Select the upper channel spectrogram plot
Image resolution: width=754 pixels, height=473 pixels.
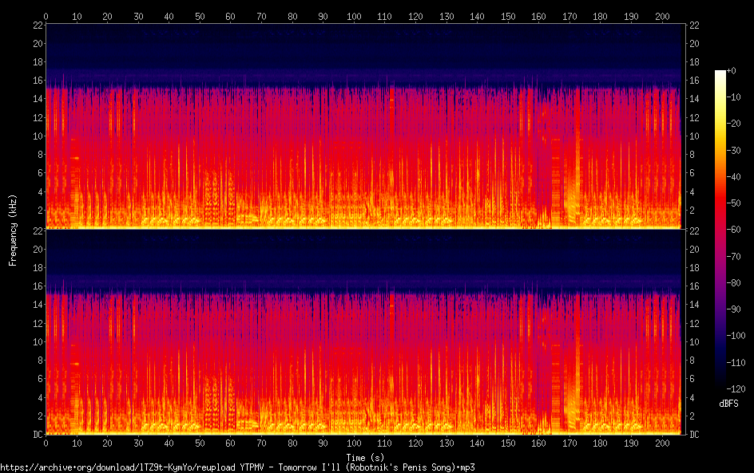pos(363,126)
